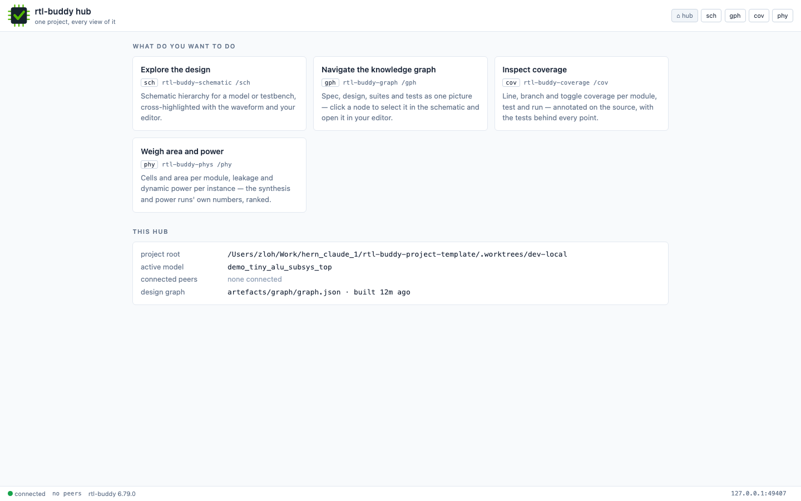801x501 pixels.
Task: Click the rtl-buddy chip logo
Action: click(x=19, y=16)
